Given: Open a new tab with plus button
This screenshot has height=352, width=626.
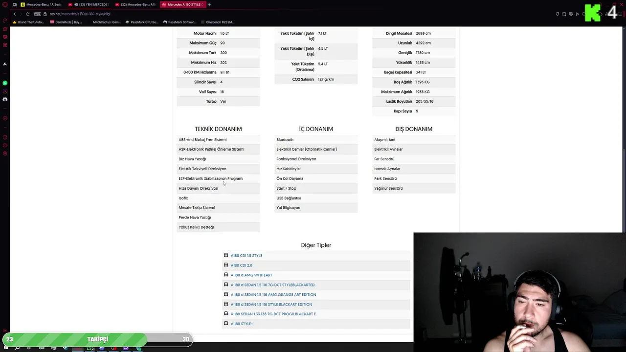Looking at the screenshot, I should pos(209,4).
